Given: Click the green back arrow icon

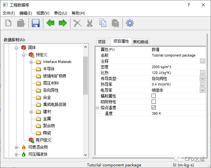Looking at the screenshot, I should click(50, 23).
